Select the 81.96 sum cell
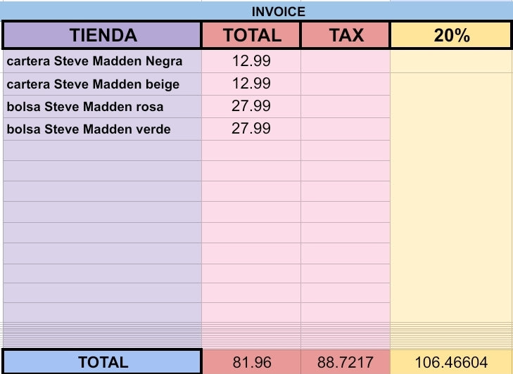The height and width of the screenshot is (374, 513). coord(251,362)
